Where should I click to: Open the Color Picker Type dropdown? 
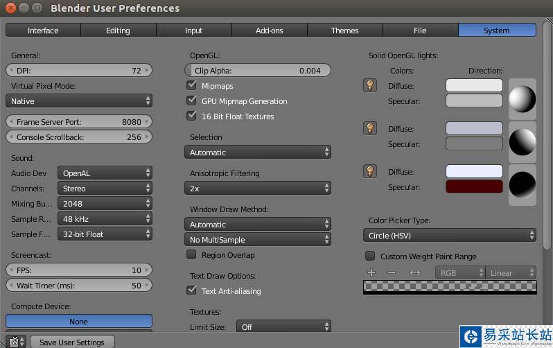click(452, 236)
